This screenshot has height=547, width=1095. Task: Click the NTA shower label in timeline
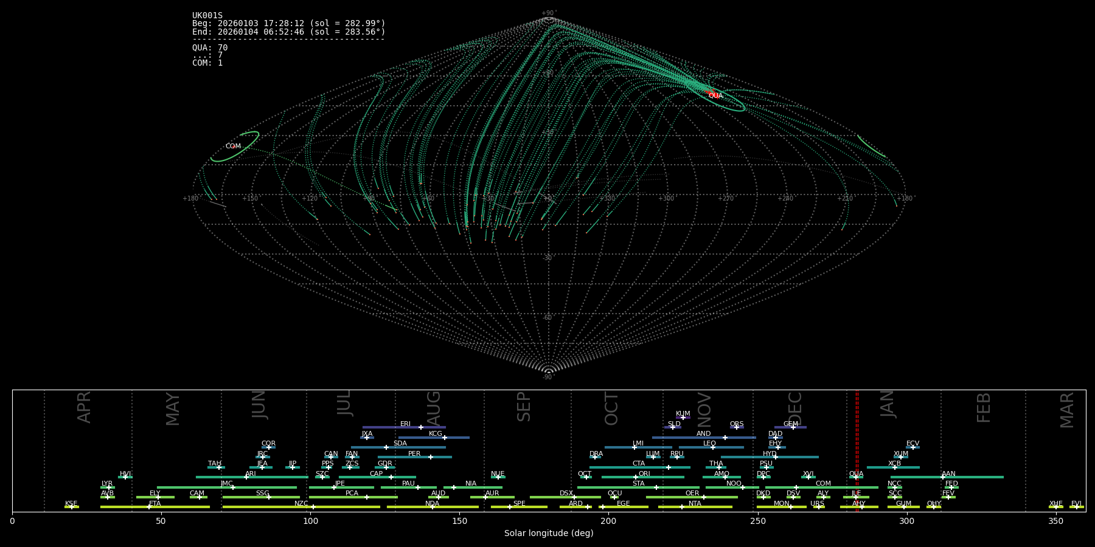click(695, 504)
